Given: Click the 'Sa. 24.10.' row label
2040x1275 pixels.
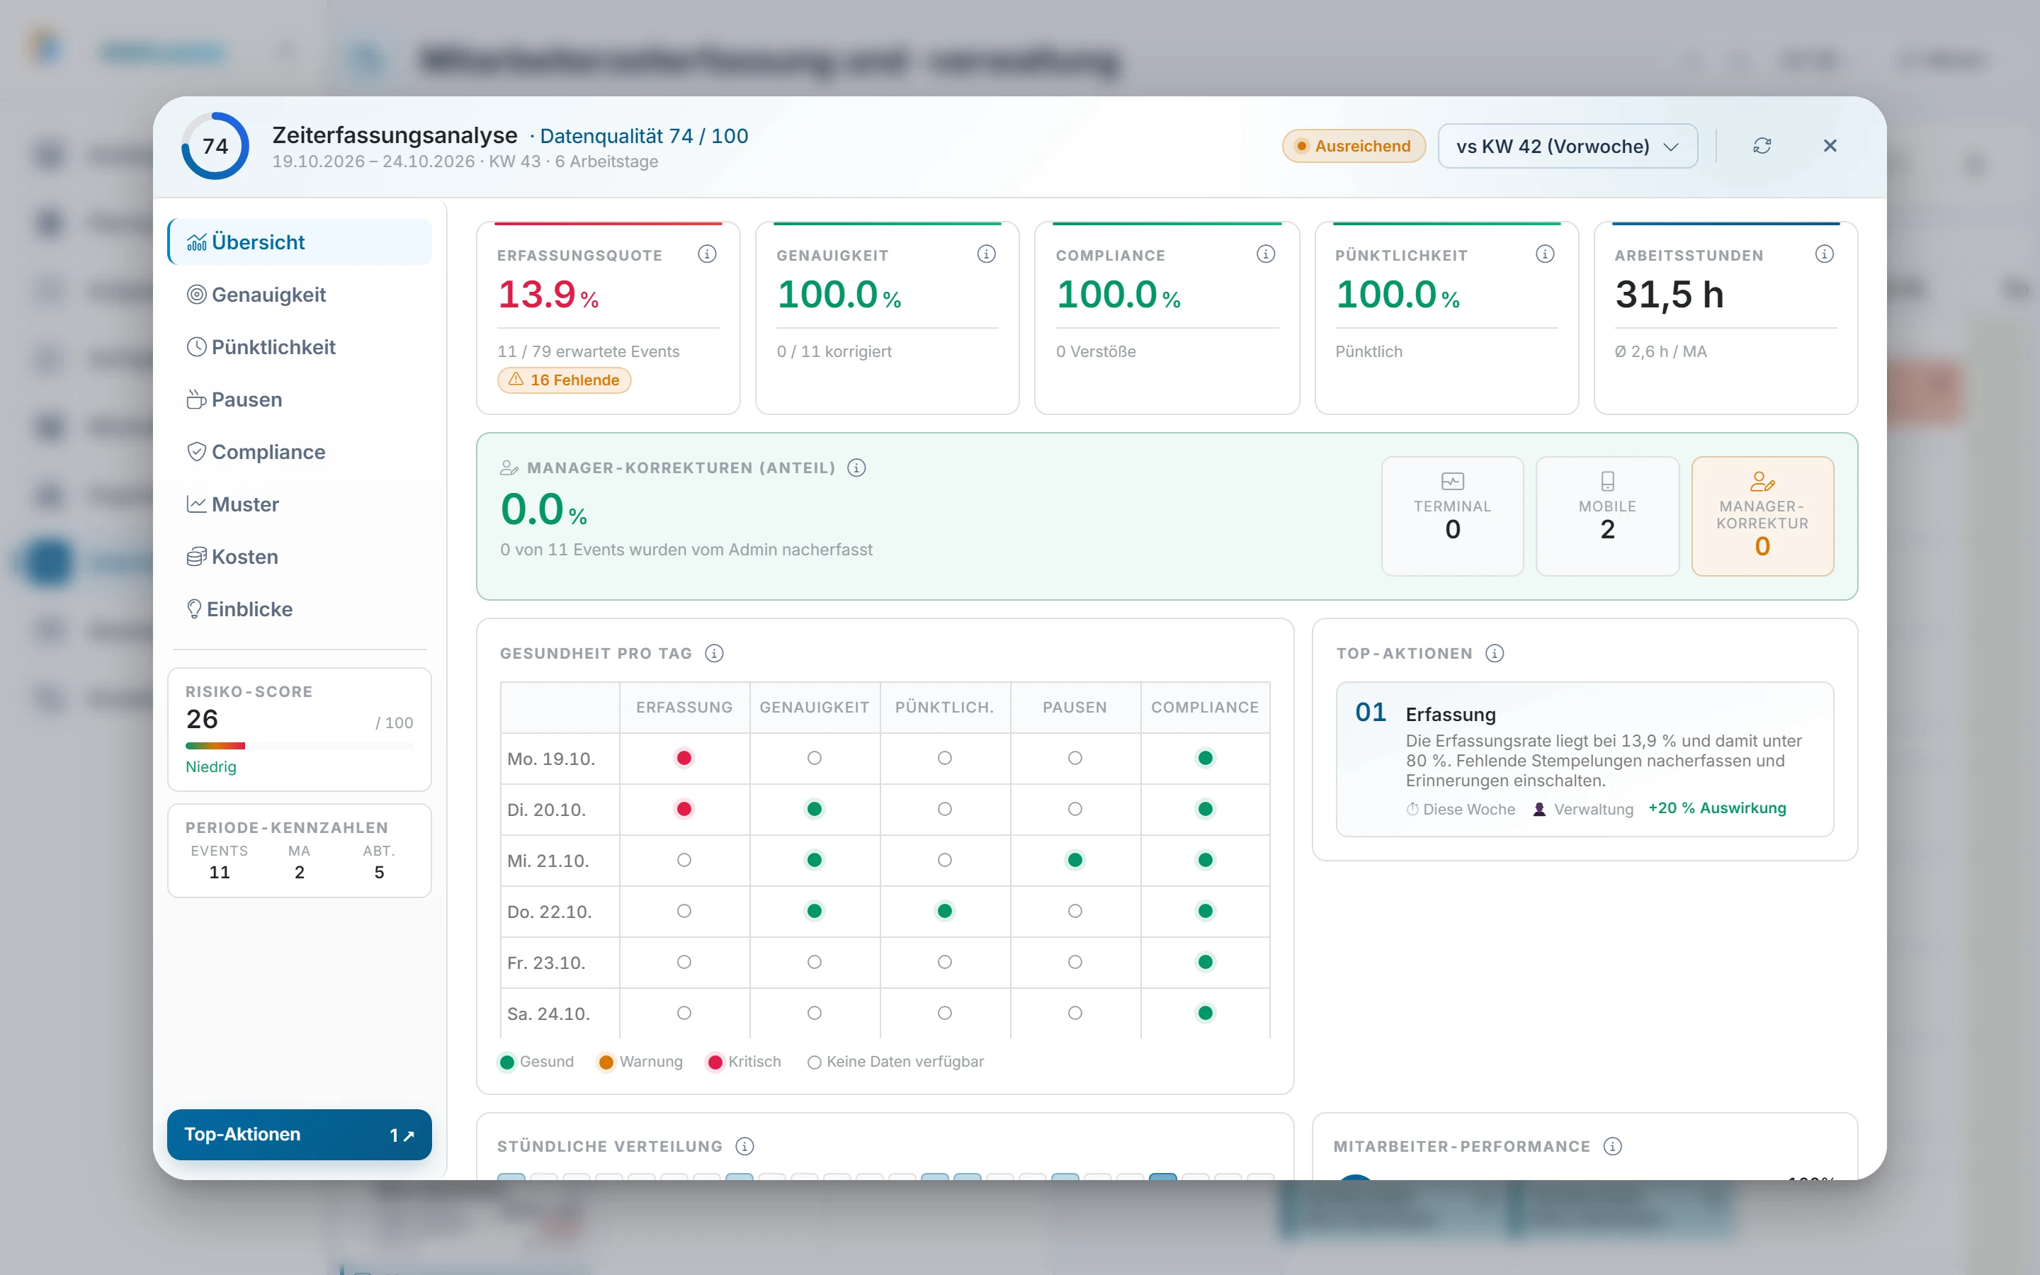Looking at the screenshot, I should pos(549,1014).
